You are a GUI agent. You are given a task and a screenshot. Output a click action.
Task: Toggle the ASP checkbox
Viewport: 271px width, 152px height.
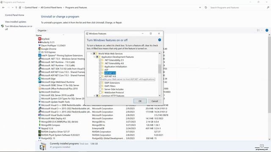tap(100, 70)
